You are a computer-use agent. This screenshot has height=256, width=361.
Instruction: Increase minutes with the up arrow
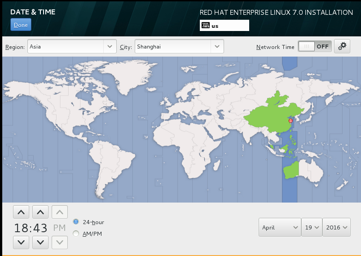coord(40,212)
